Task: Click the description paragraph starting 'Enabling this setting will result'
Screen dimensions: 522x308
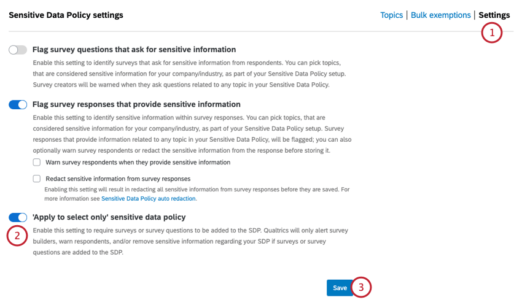Action: [197, 190]
